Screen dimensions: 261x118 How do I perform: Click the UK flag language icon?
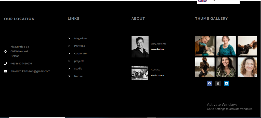pos(203,1)
